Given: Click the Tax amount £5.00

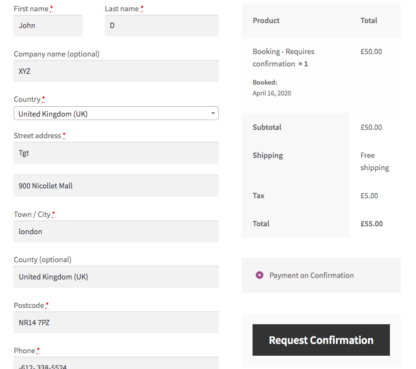Looking at the screenshot, I should click(x=369, y=196).
